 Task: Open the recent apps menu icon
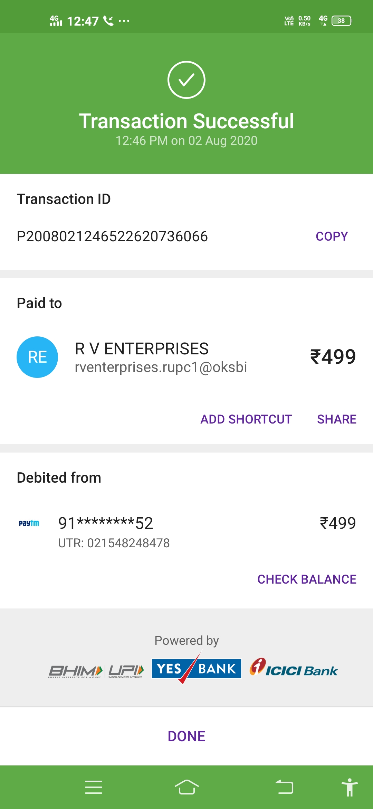click(x=94, y=787)
